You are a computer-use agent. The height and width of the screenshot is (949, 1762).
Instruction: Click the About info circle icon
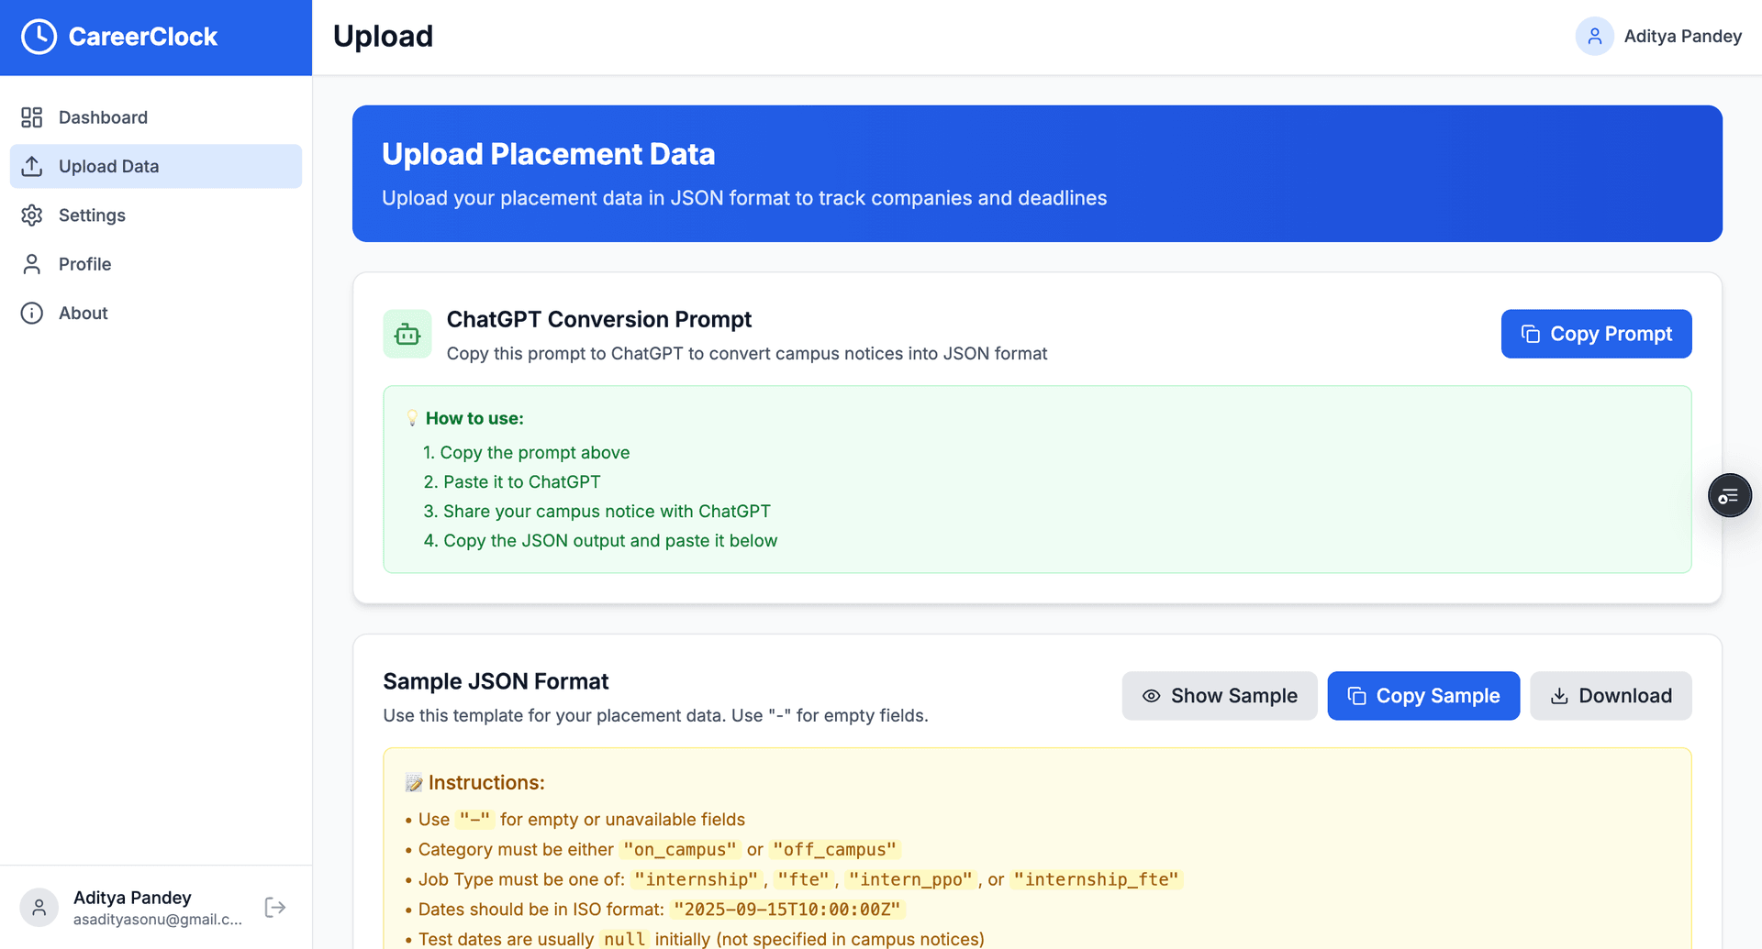coord(32,314)
